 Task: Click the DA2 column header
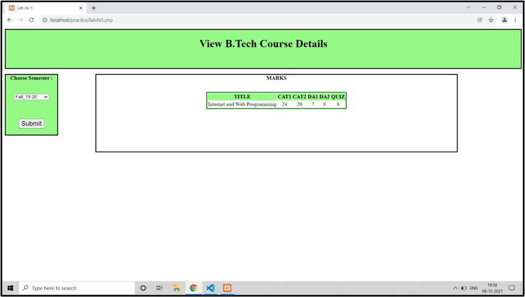tap(325, 97)
